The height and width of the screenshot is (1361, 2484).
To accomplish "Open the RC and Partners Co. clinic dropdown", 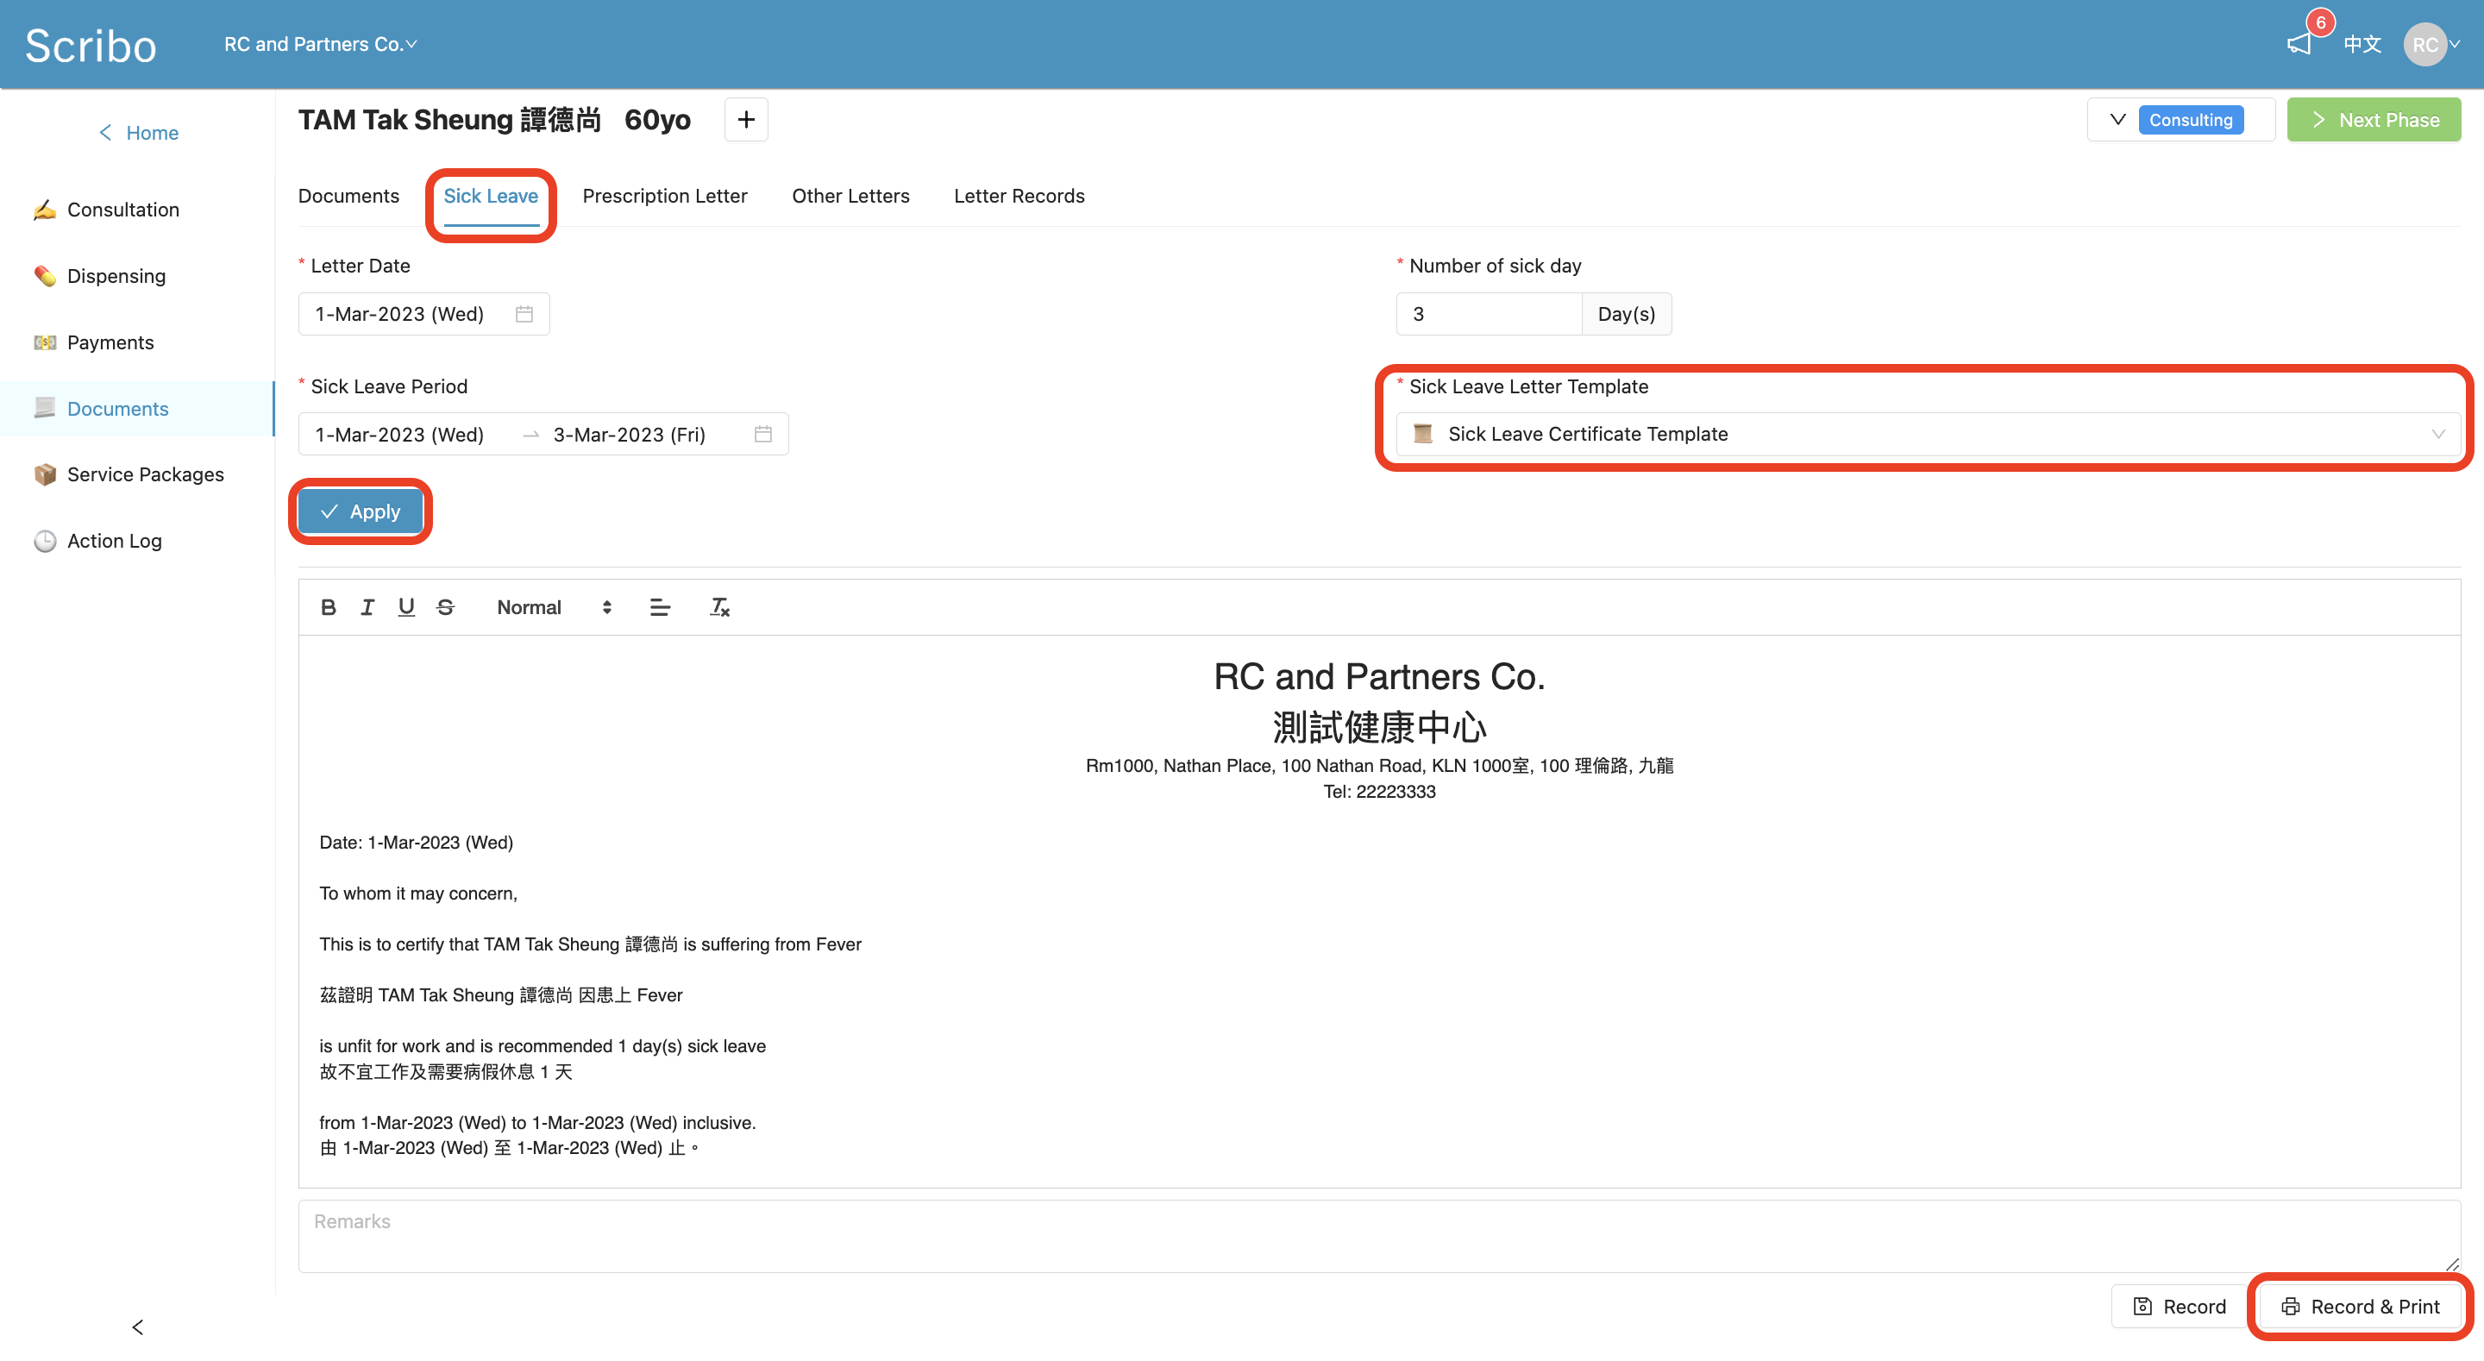I will (320, 44).
